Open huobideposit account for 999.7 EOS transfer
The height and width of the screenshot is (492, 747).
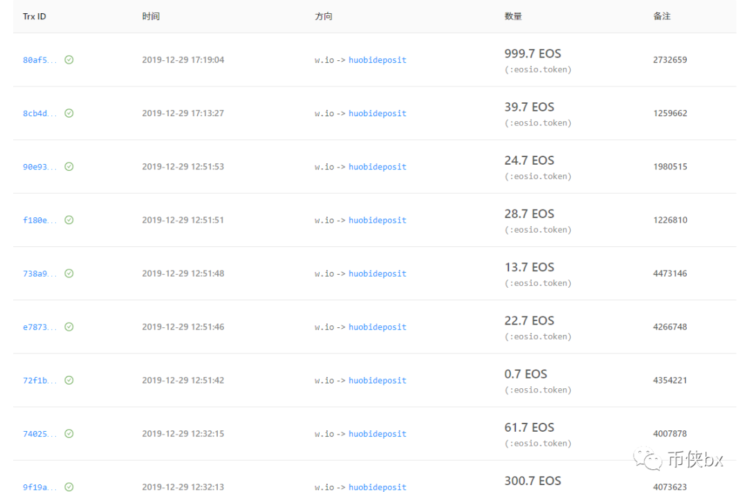pos(378,60)
